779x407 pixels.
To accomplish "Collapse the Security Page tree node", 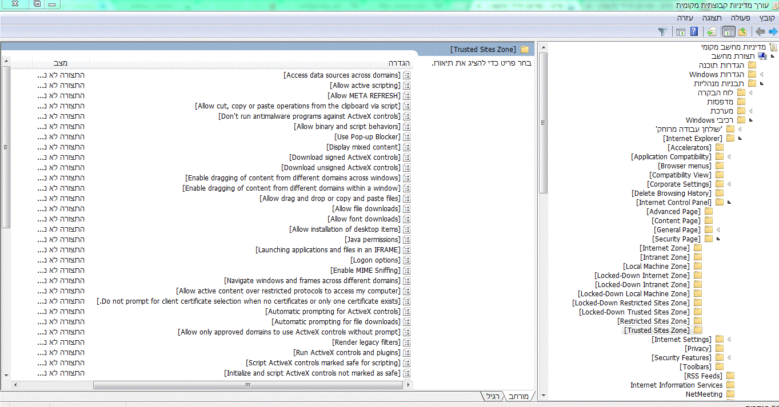I will pyautogui.click(x=718, y=239).
